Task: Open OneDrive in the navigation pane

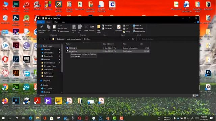Action: click(46, 81)
